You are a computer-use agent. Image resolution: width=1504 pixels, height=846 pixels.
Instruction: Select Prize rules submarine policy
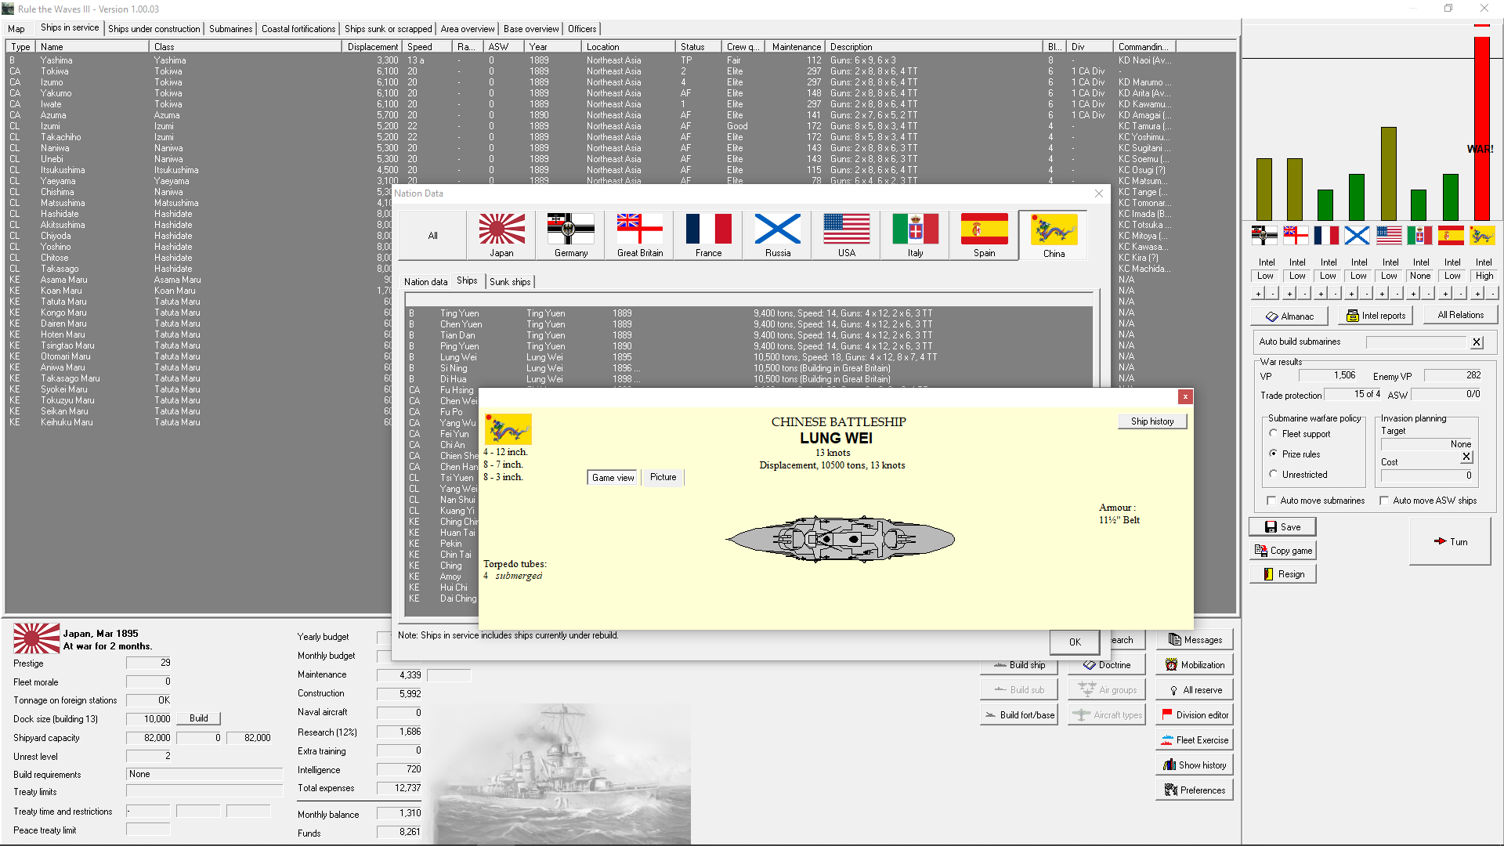[x=1274, y=454]
